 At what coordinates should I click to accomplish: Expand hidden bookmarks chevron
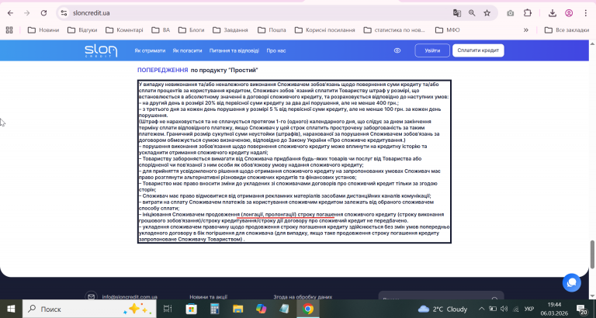pos(526,29)
